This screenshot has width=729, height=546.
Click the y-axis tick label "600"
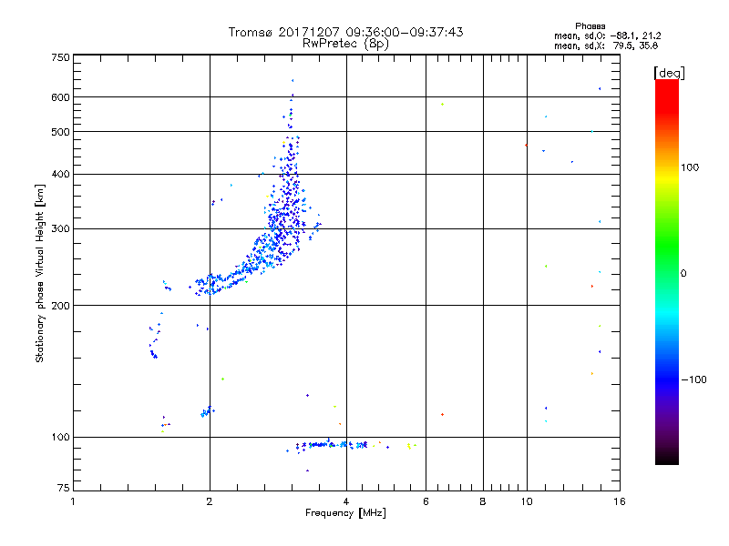(60, 97)
